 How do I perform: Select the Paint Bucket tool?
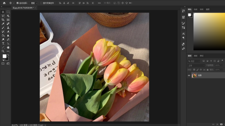(3, 36)
